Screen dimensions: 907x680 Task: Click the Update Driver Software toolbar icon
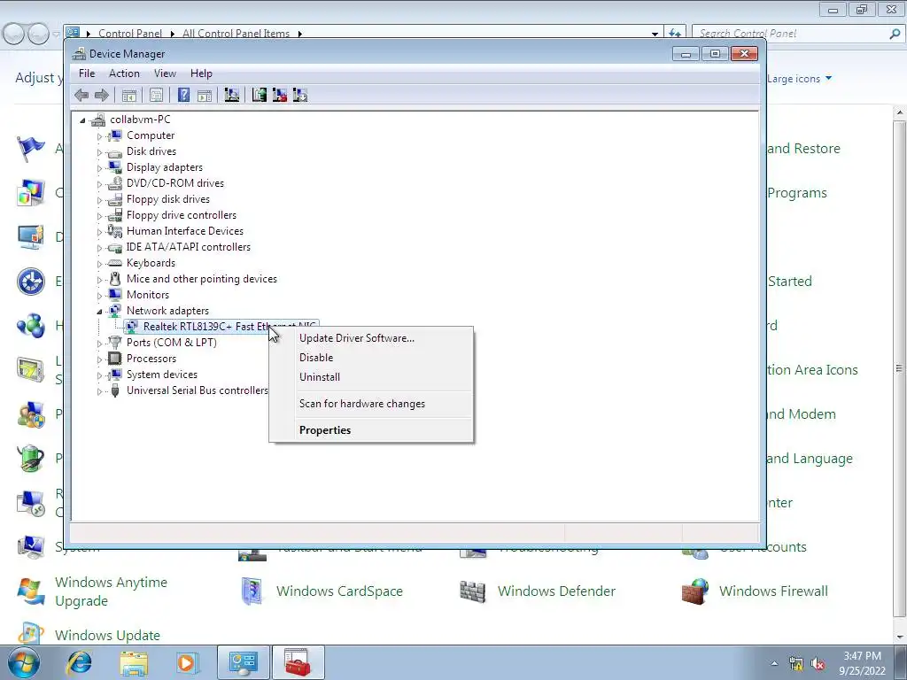(x=260, y=95)
